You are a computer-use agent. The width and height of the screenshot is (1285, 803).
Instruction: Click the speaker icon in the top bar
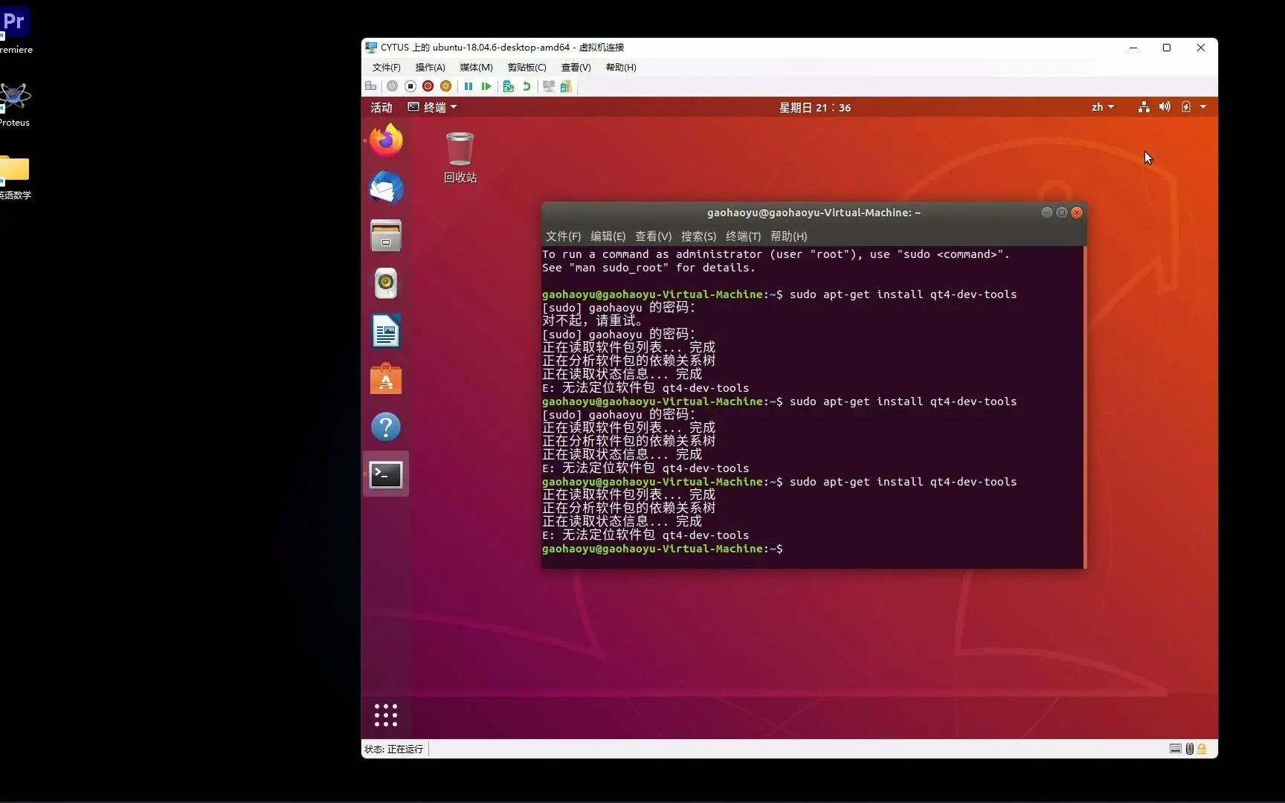click(1165, 106)
